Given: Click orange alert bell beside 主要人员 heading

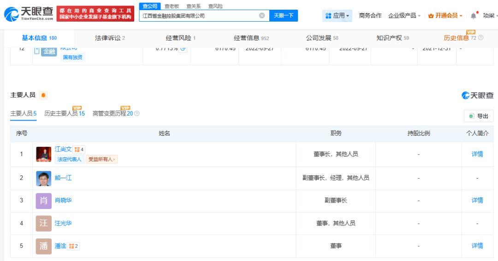Looking at the screenshot, I should pos(43,95).
